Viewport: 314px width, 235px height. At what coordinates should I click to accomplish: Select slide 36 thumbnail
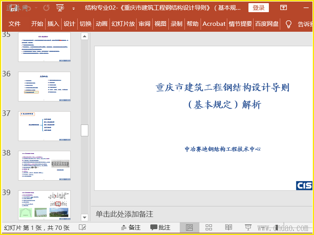pyautogui.click(x=44, y=86)
